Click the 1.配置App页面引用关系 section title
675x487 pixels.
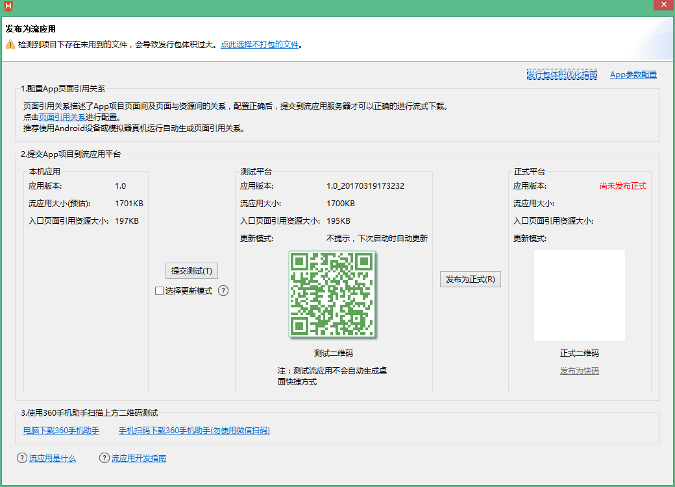(63, 89)
